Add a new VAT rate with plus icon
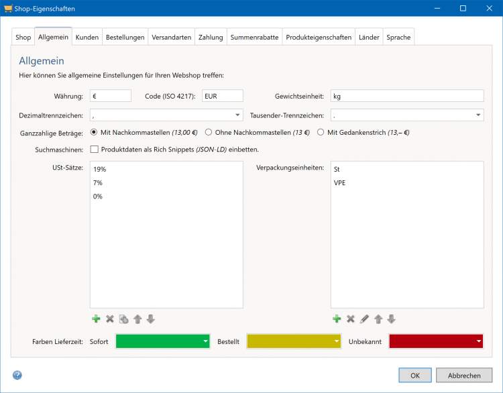The height and width of the screenshot is (393, 503). click(97, 319)
